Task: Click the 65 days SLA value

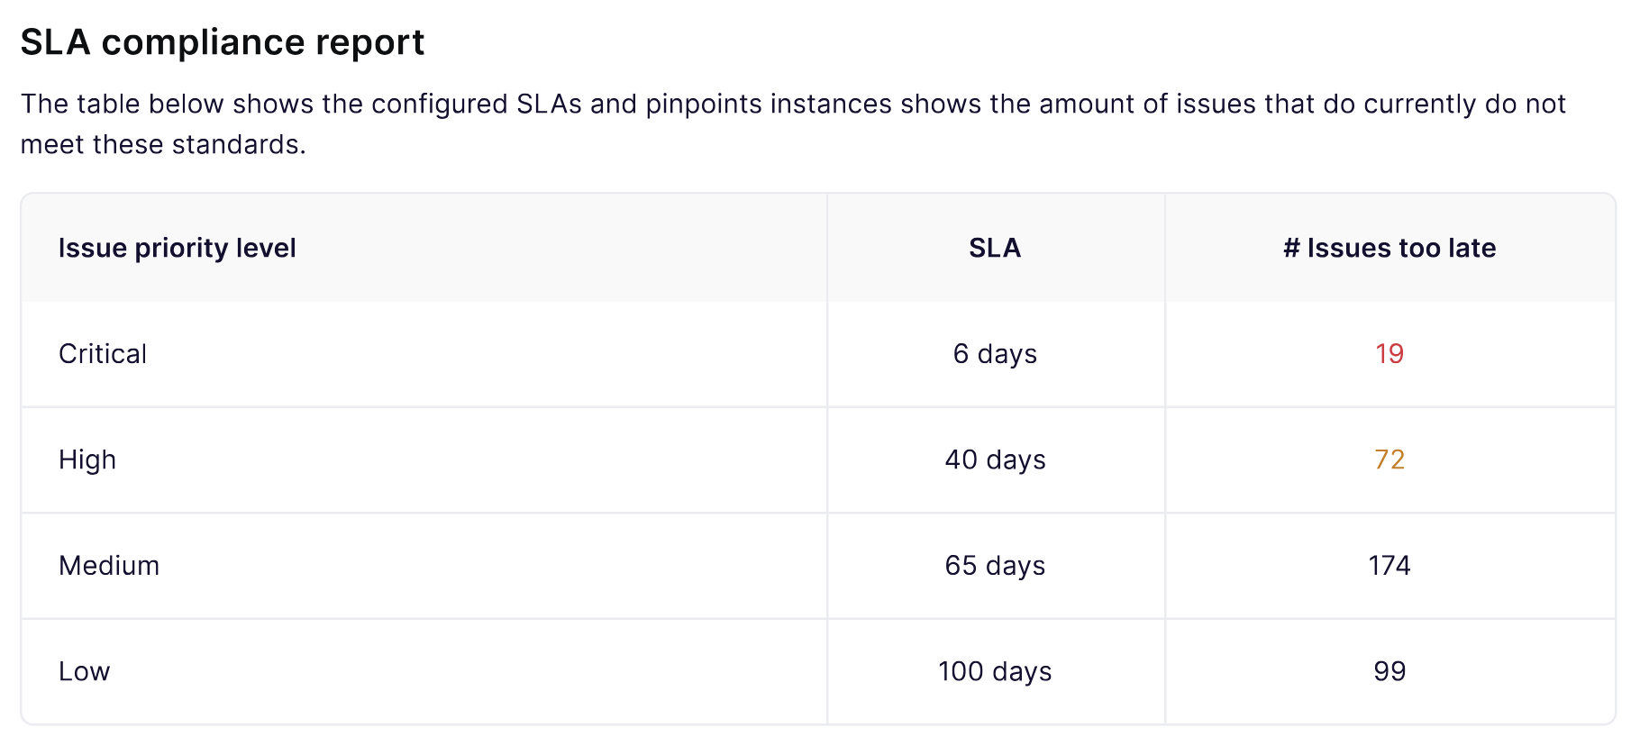Action: [x=995, y=566]
